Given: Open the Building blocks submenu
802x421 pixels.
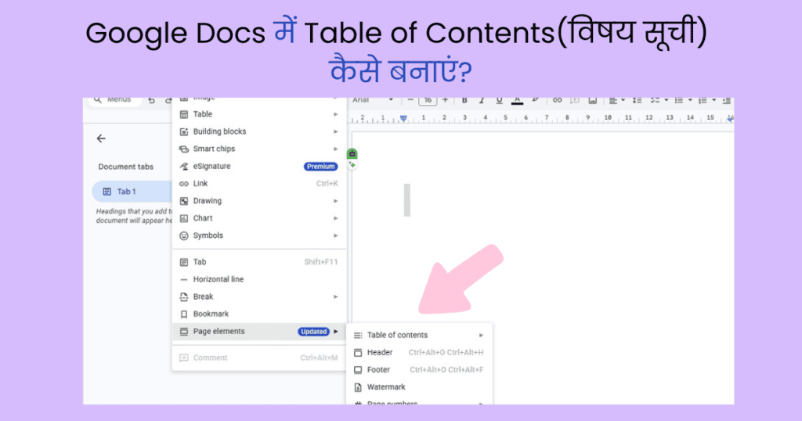Looking at the screenshot, I should 259,131.
